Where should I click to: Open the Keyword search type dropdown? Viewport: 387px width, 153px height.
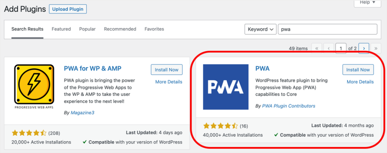(x=261, y=30)
